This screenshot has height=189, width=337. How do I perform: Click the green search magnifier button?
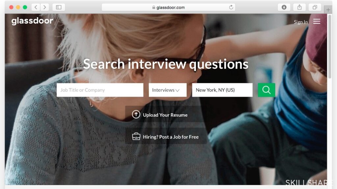click(266, 90)
